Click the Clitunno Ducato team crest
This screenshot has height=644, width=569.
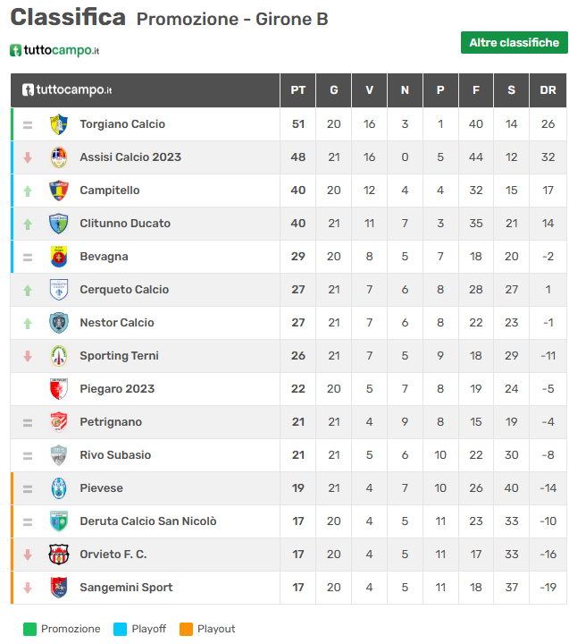click(x=59, y=224)
